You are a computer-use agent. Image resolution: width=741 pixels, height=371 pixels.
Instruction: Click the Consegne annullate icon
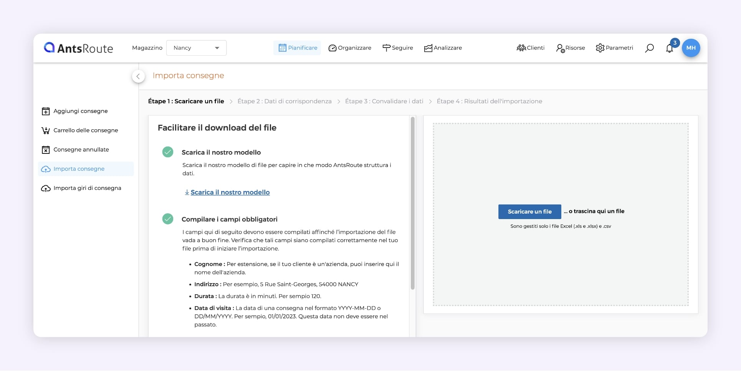point(46,150)
